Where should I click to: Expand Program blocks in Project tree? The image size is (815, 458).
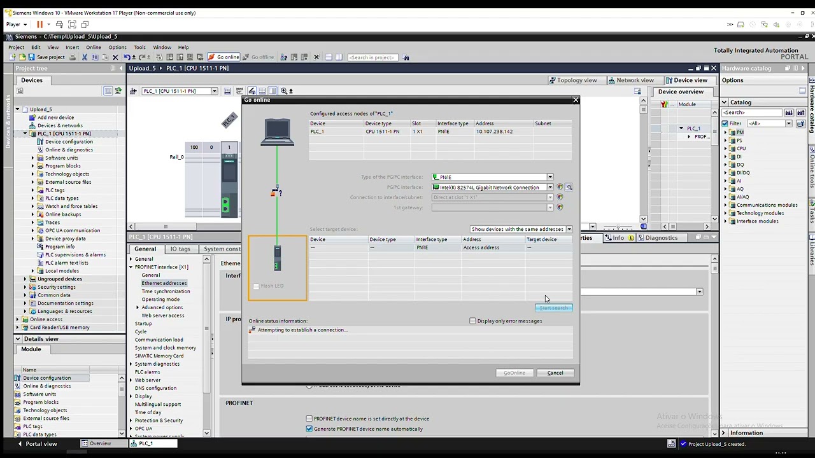33,166
